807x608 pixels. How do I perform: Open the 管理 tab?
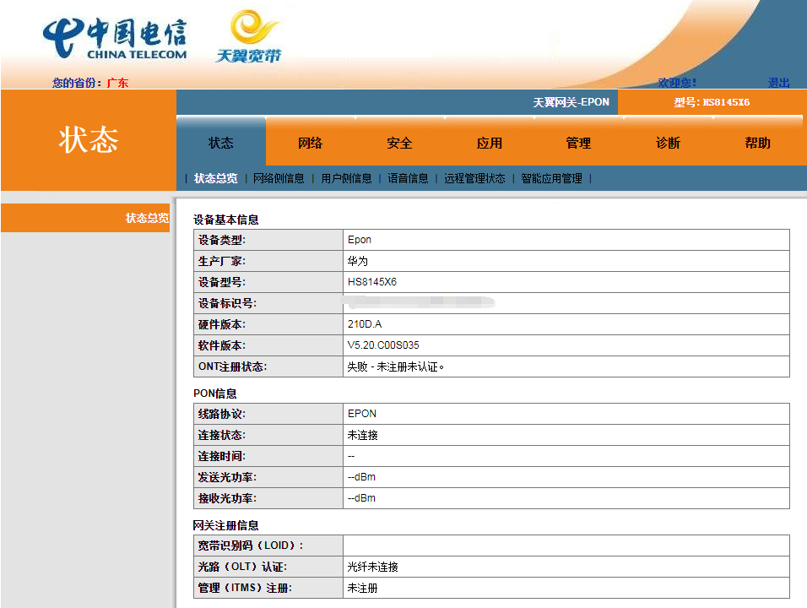point(578,143)
